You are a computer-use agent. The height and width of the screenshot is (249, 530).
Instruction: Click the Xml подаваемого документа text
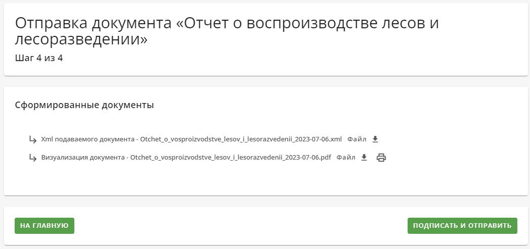point(87,139)
